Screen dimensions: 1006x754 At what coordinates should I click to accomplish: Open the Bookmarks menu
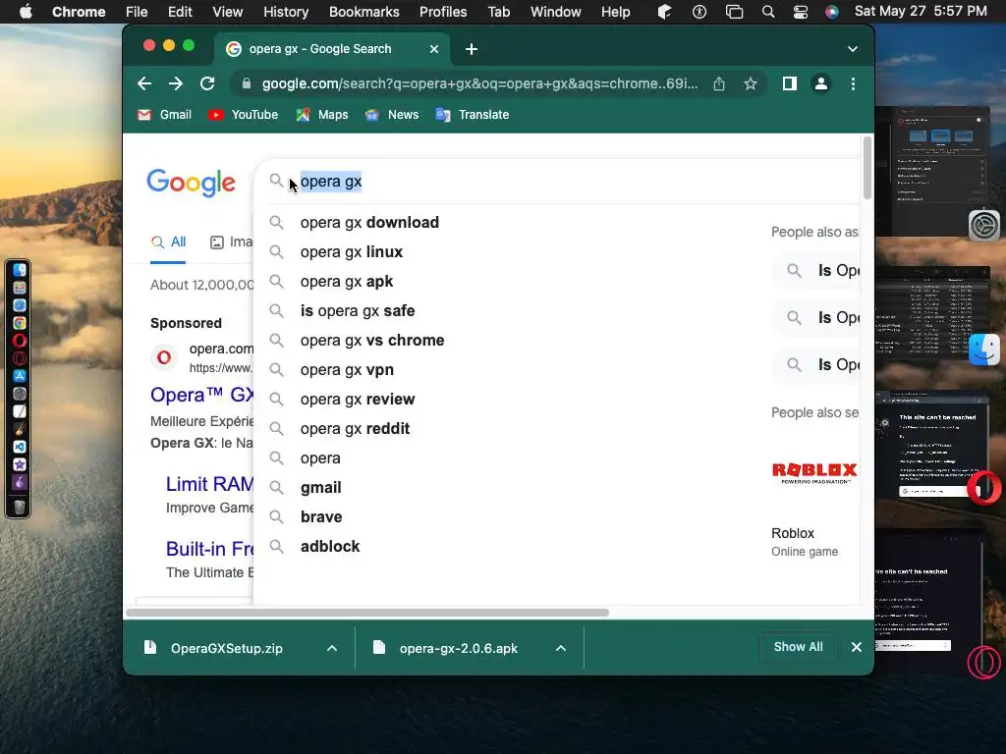363,12
